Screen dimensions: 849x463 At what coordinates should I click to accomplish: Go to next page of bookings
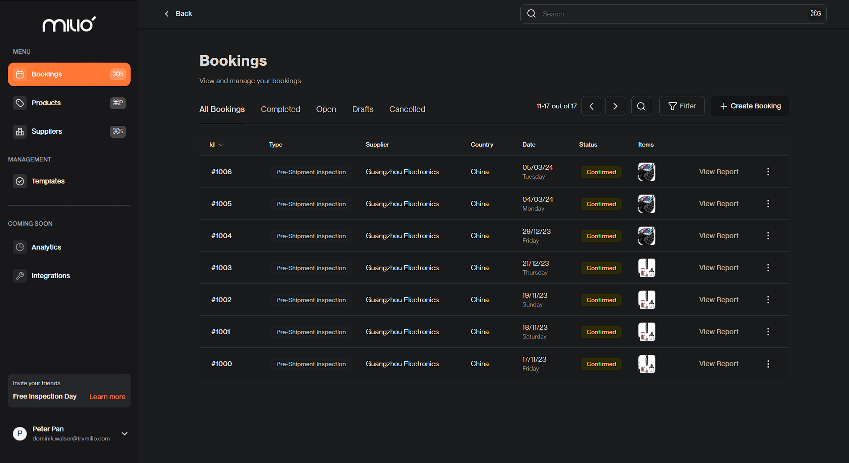[615, 106]
